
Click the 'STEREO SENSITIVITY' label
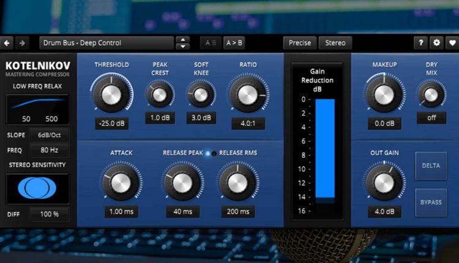(37, 165)
